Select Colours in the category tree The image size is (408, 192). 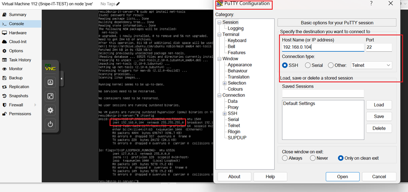click(x=235, y=89)
